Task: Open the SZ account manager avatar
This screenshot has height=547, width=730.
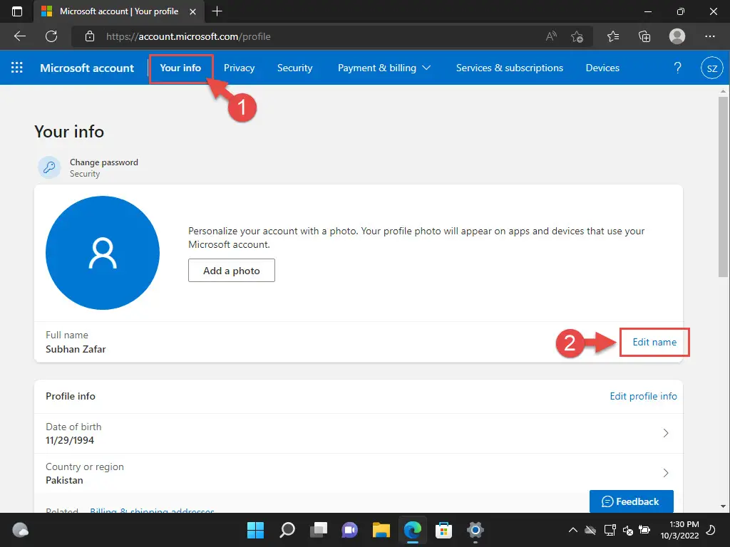Action: 712,68
